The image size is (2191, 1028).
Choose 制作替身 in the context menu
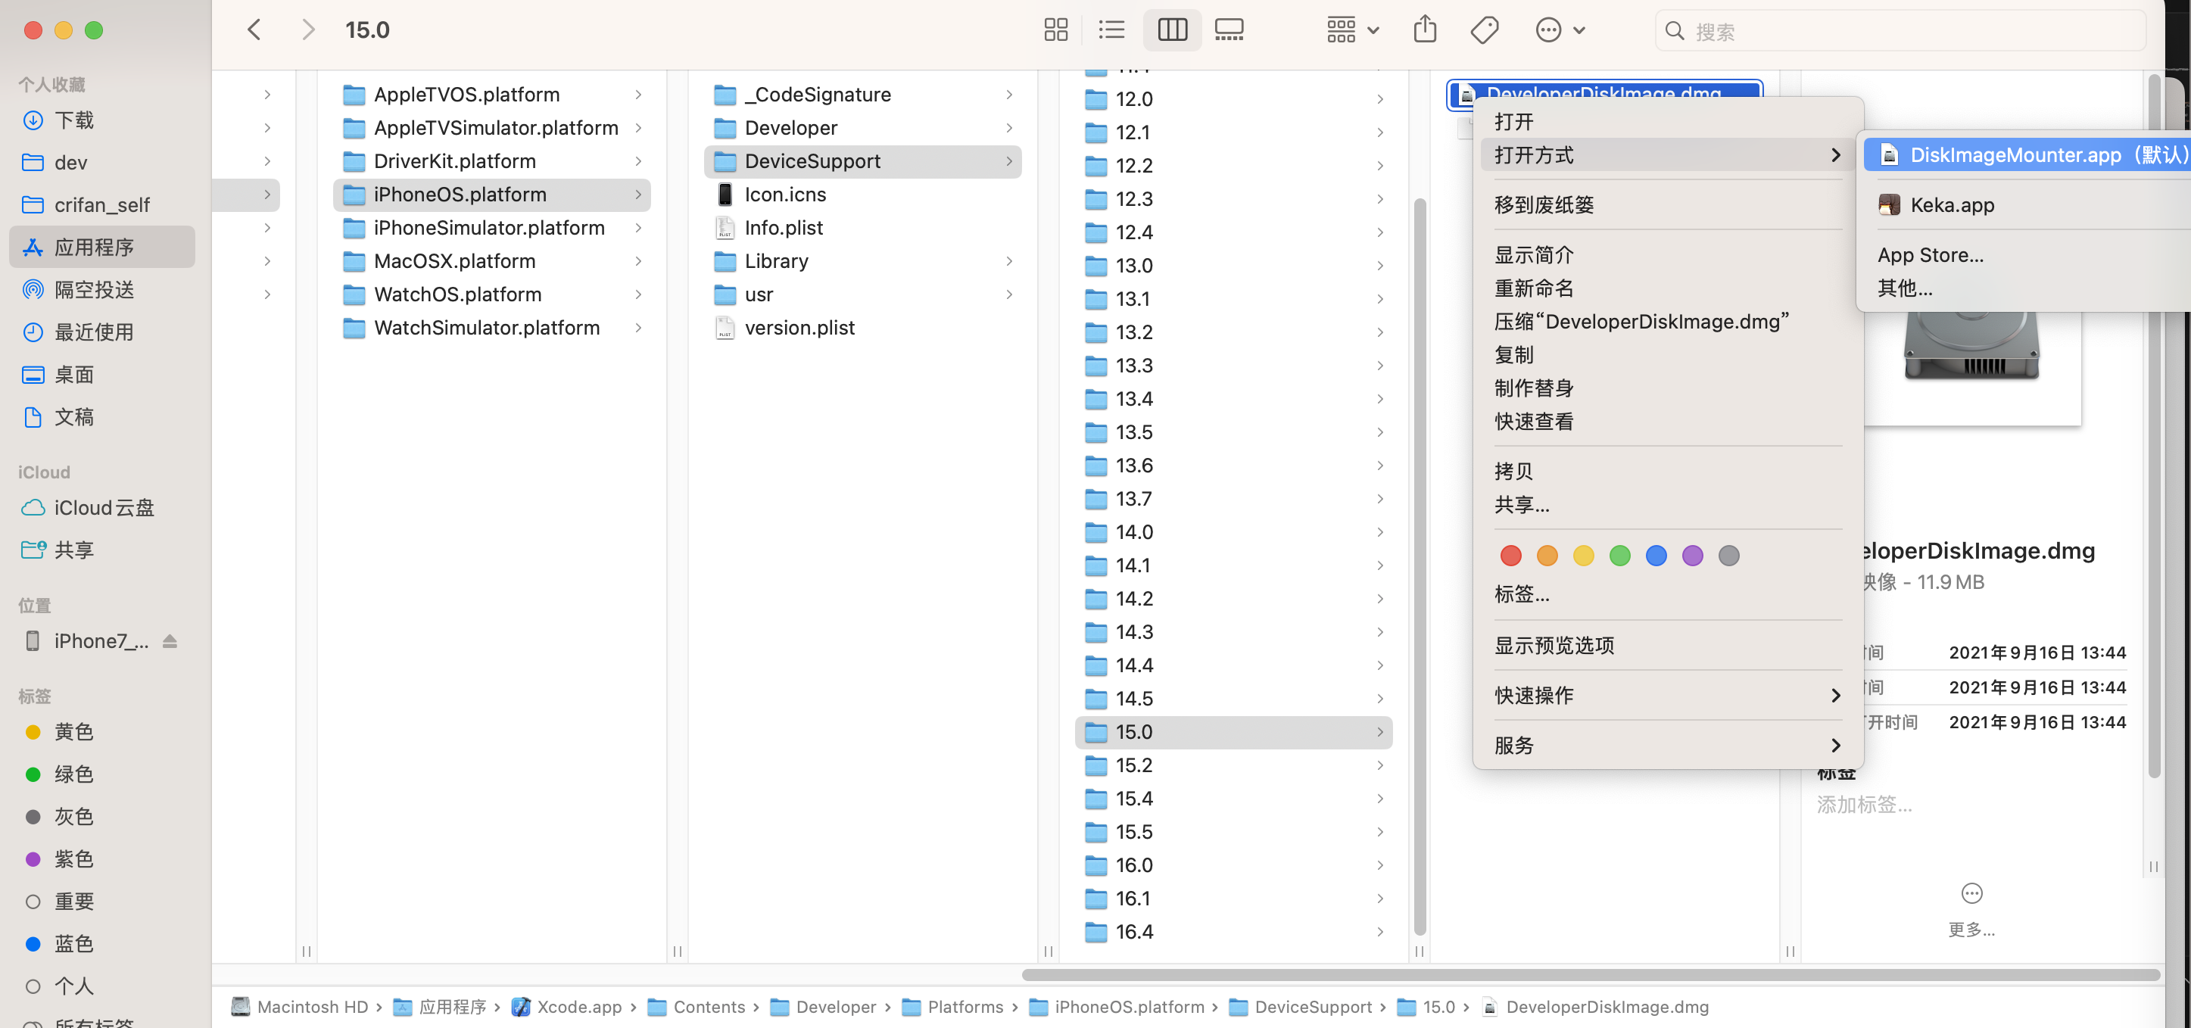pos(1667,388)
